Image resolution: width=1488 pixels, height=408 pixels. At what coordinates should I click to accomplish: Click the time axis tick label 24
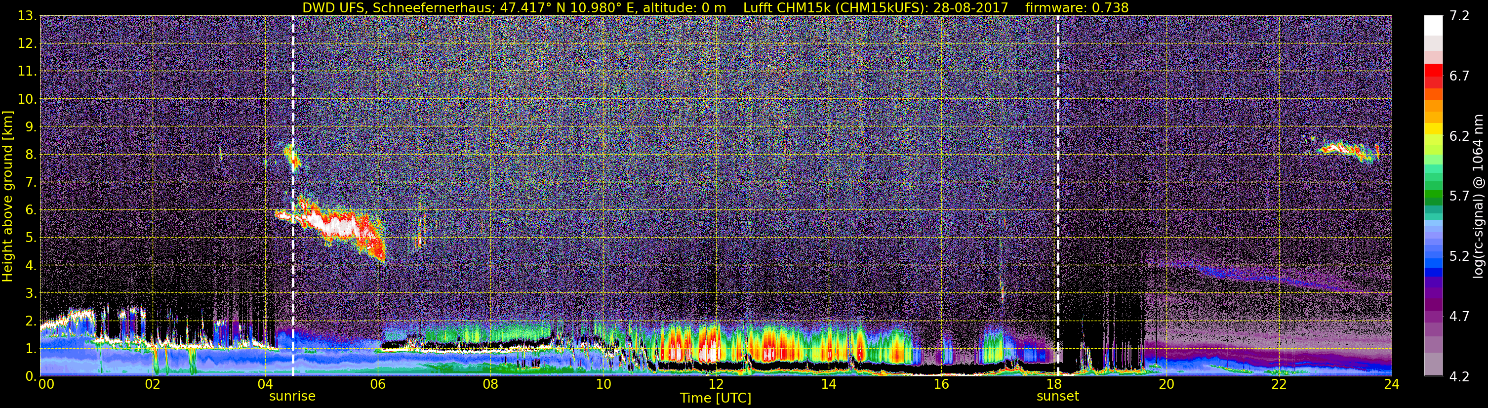click(x=1392, y=385)
